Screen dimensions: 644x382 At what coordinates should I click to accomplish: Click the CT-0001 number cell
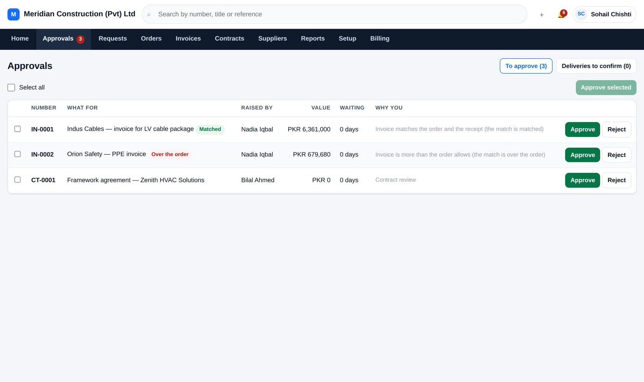coord(43,180)
